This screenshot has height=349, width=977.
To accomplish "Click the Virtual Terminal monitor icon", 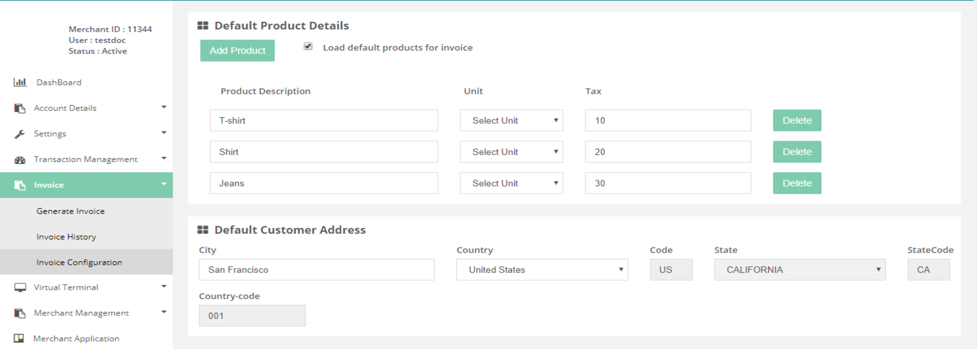I will (20, 287).
